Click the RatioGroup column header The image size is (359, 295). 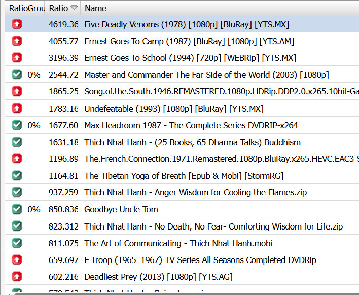pos(25,8)
